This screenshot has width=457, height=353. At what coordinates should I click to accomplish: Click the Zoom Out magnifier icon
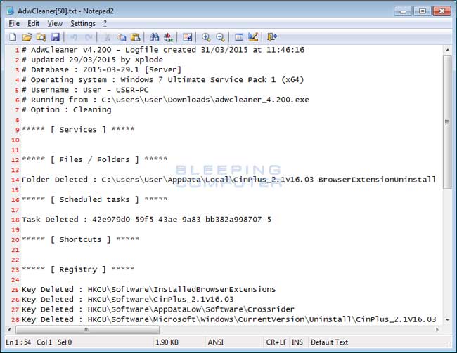220,37
